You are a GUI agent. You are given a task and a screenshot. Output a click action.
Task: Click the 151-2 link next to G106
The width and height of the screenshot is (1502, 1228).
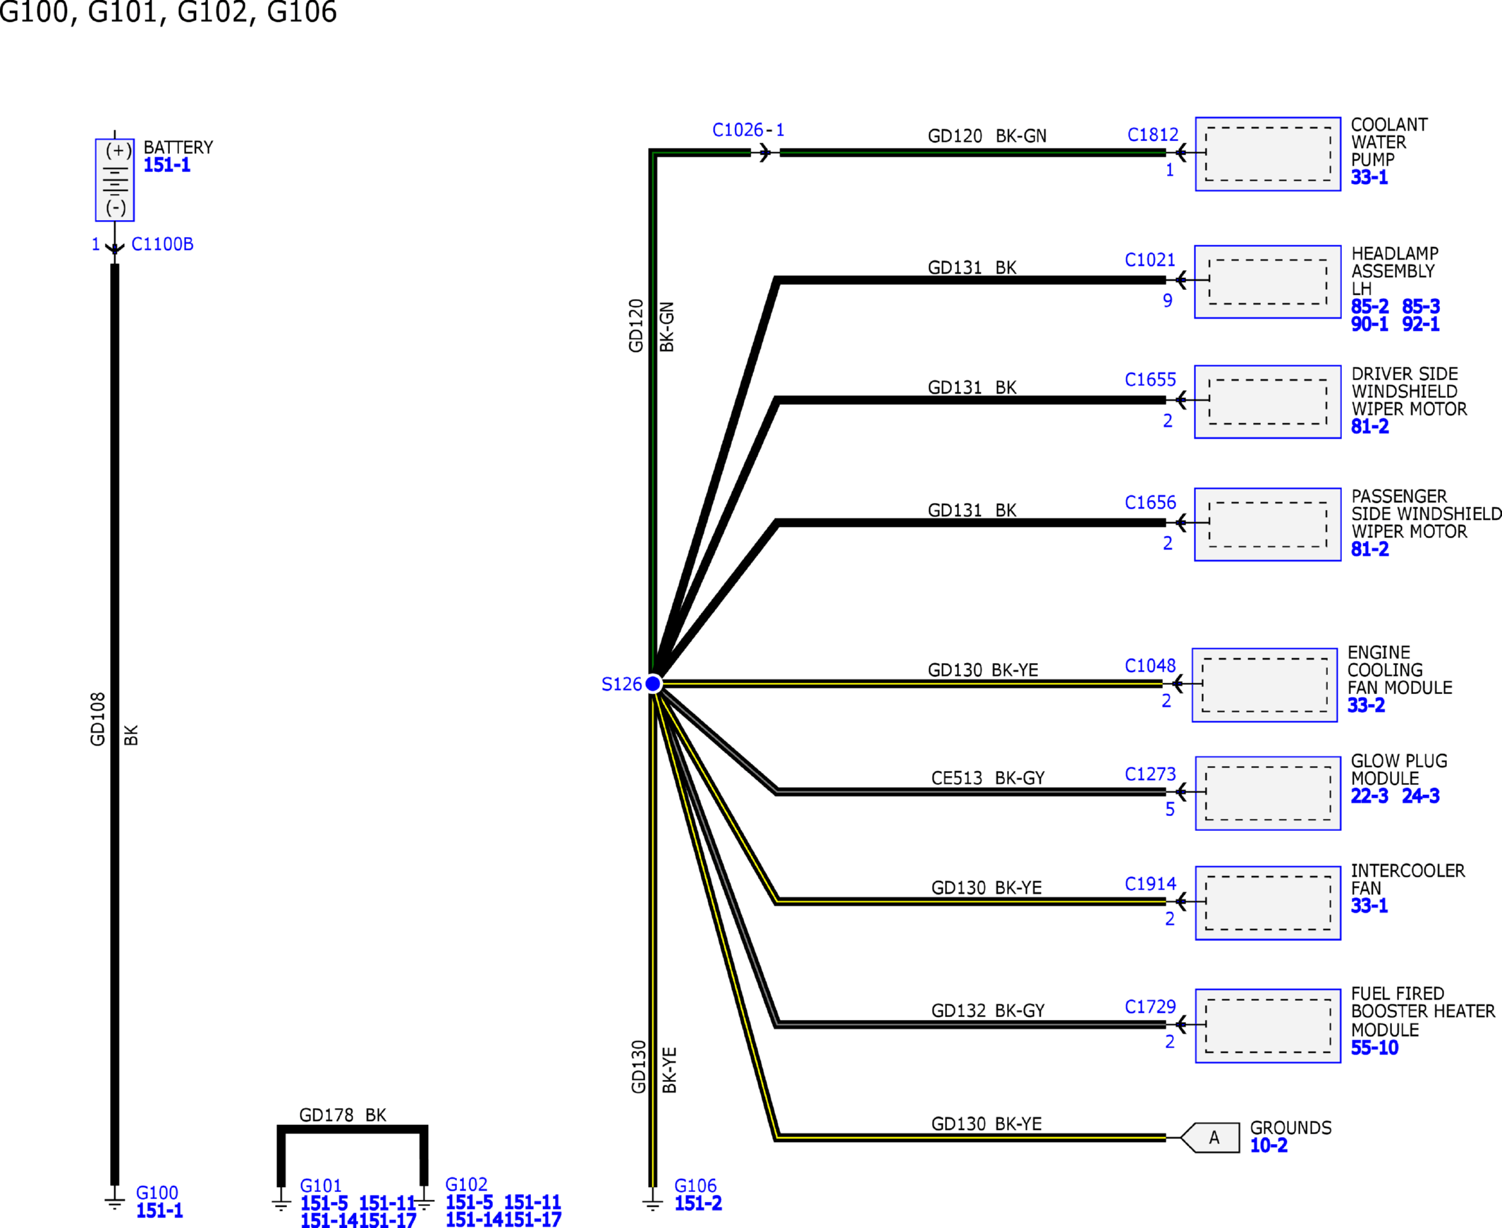698,1203
